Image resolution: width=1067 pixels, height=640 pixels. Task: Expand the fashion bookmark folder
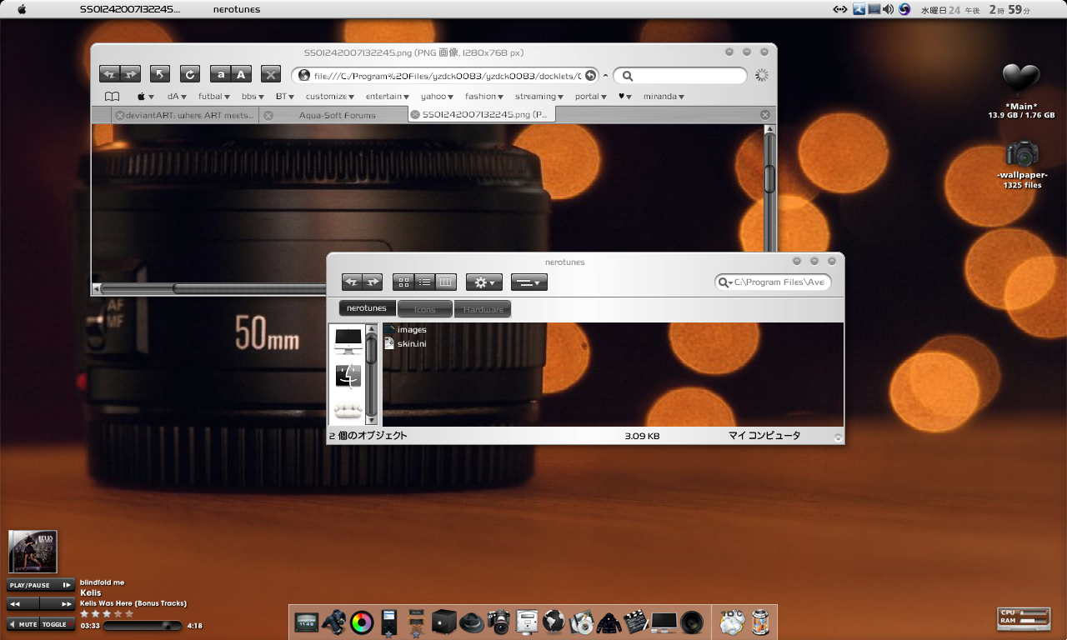point(485,97)
